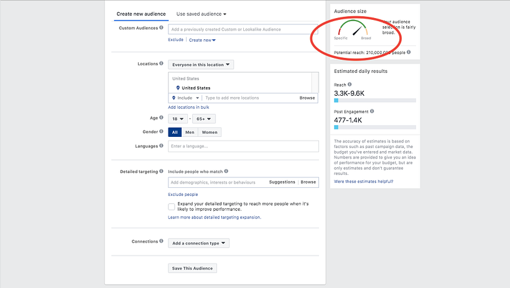Click Were these estimates helpful link
The height and width of the screenshot is (288, 510).
coord(363,181)
